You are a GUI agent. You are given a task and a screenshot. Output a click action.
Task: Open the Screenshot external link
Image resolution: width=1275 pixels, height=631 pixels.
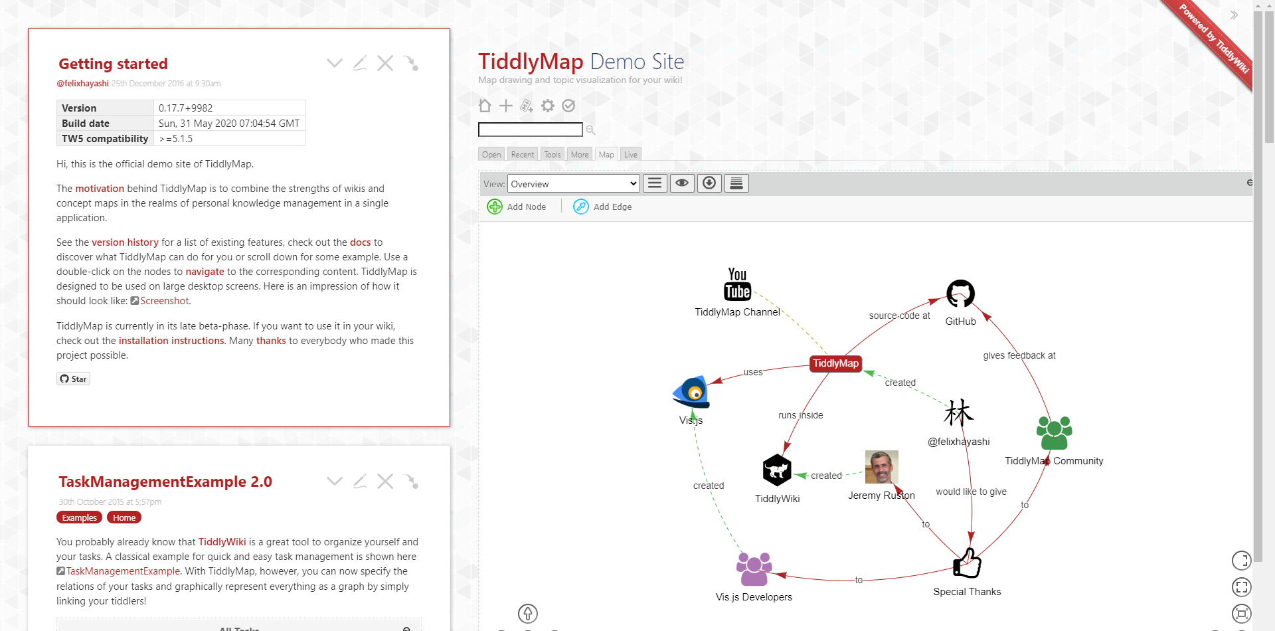coord(164,301)
